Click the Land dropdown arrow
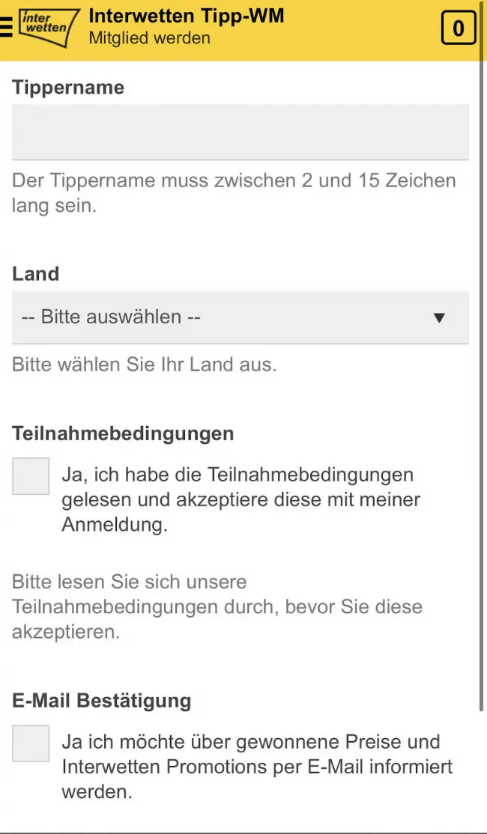The width and height of the screenshot is (487, 834). [x=439, y=317]
